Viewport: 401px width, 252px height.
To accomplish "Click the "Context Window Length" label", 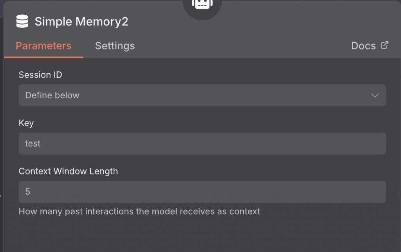I will [x=68, y=171].
